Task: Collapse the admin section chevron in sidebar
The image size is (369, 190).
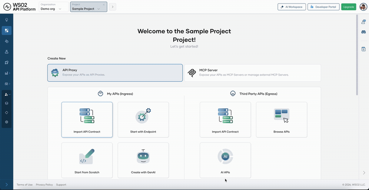Action: (x=10, y=94)
